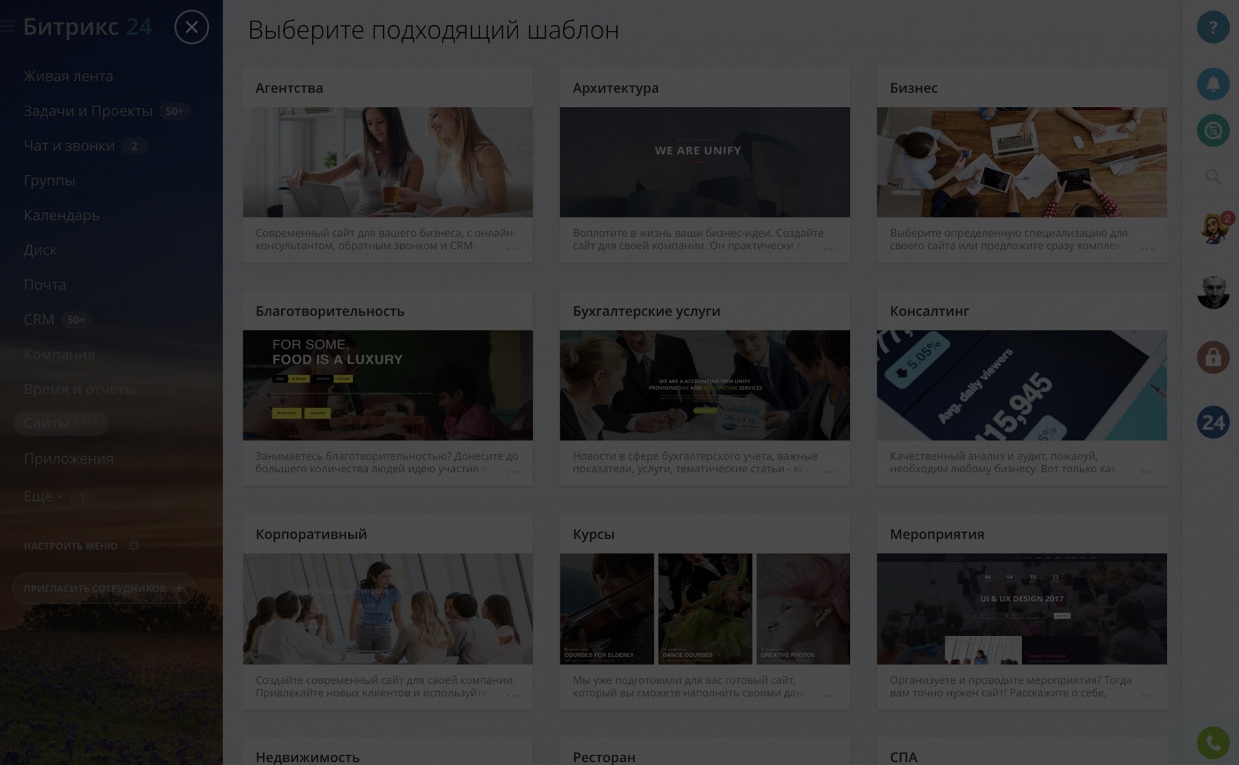The width and height of the screenshot is (1239, 765).
Task: Click the gear icon next to Настроить меню
Action: tap(134, 546)
